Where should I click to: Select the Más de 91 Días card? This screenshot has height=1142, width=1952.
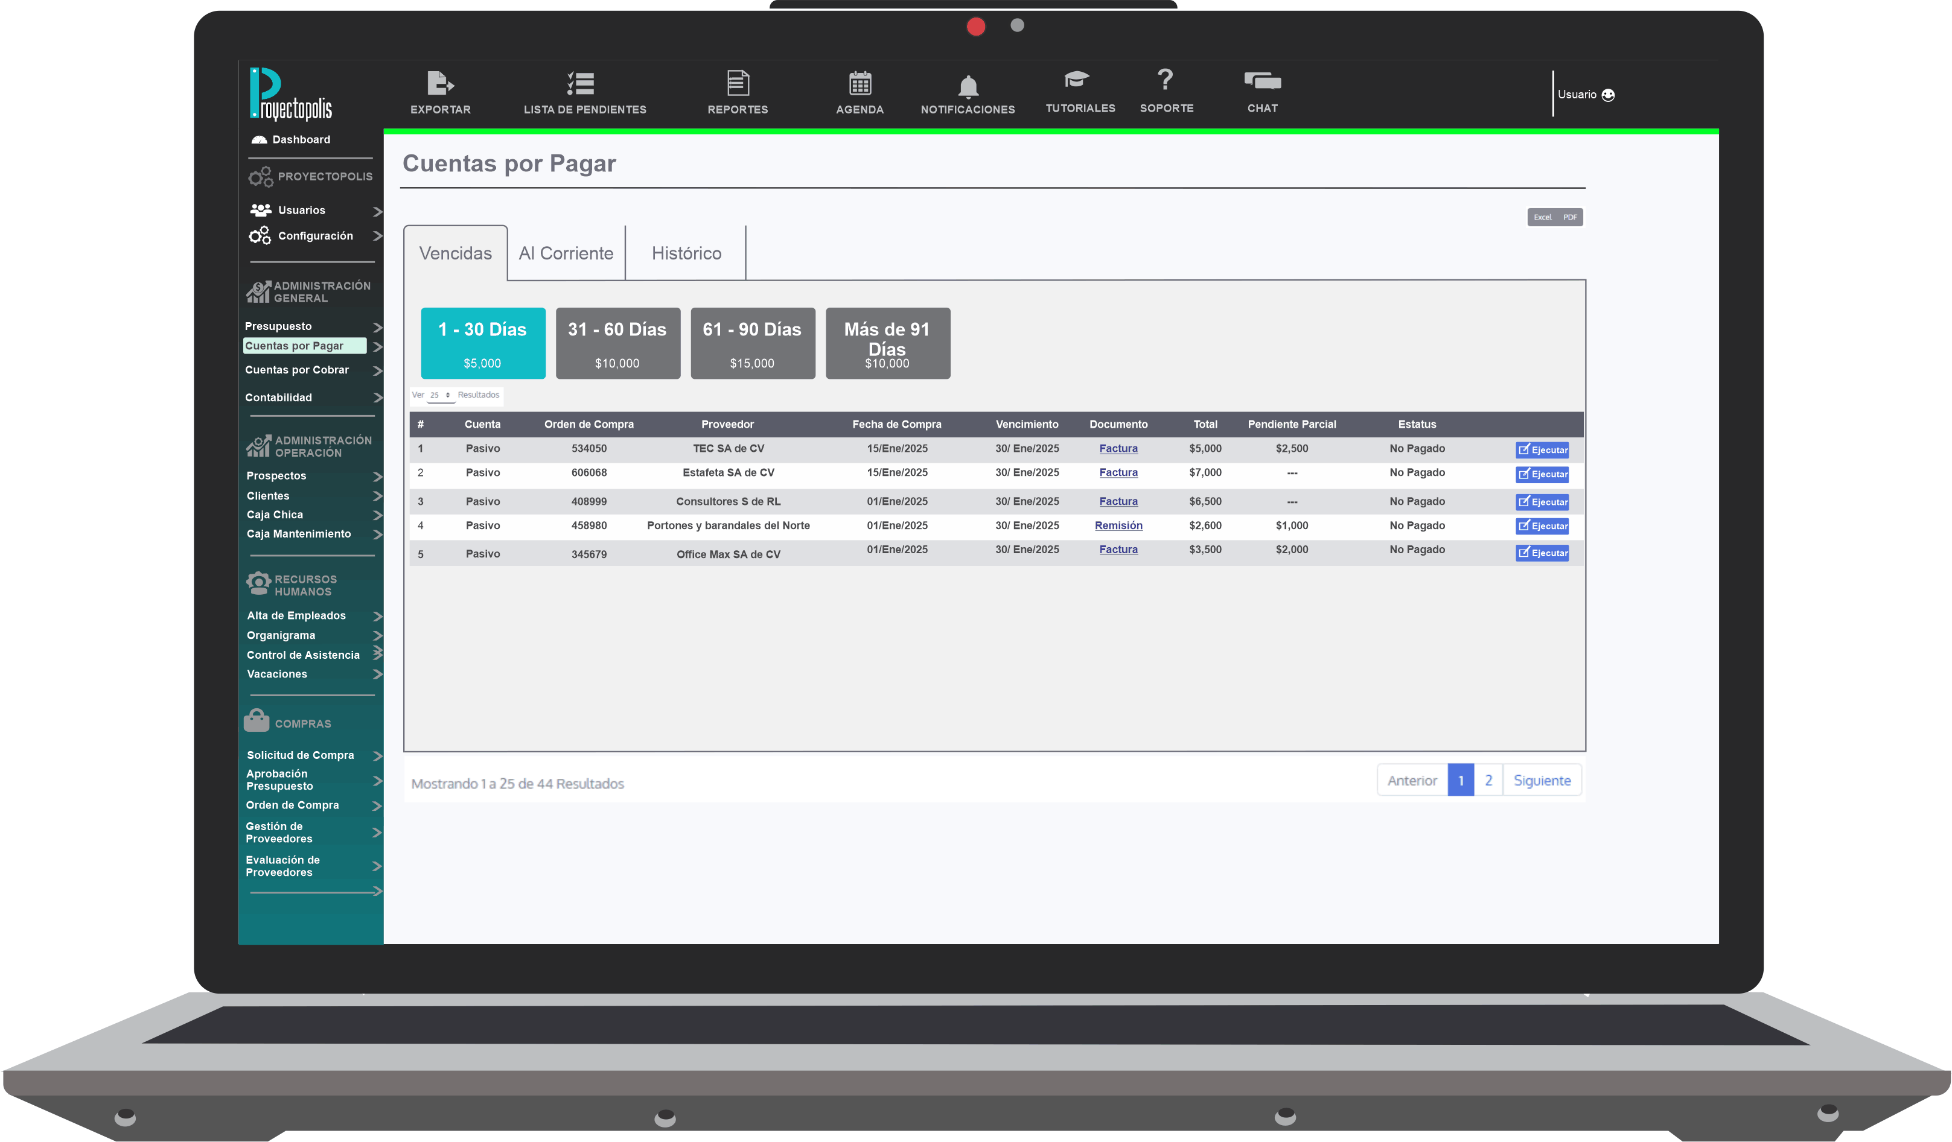(x=887, y=343)
